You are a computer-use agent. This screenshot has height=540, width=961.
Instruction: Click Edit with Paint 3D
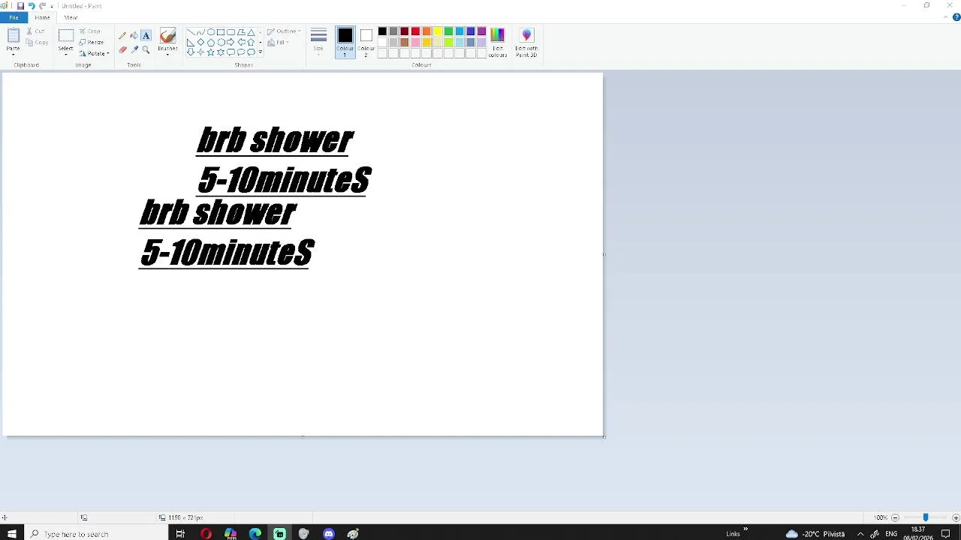(x=526, y=43)
